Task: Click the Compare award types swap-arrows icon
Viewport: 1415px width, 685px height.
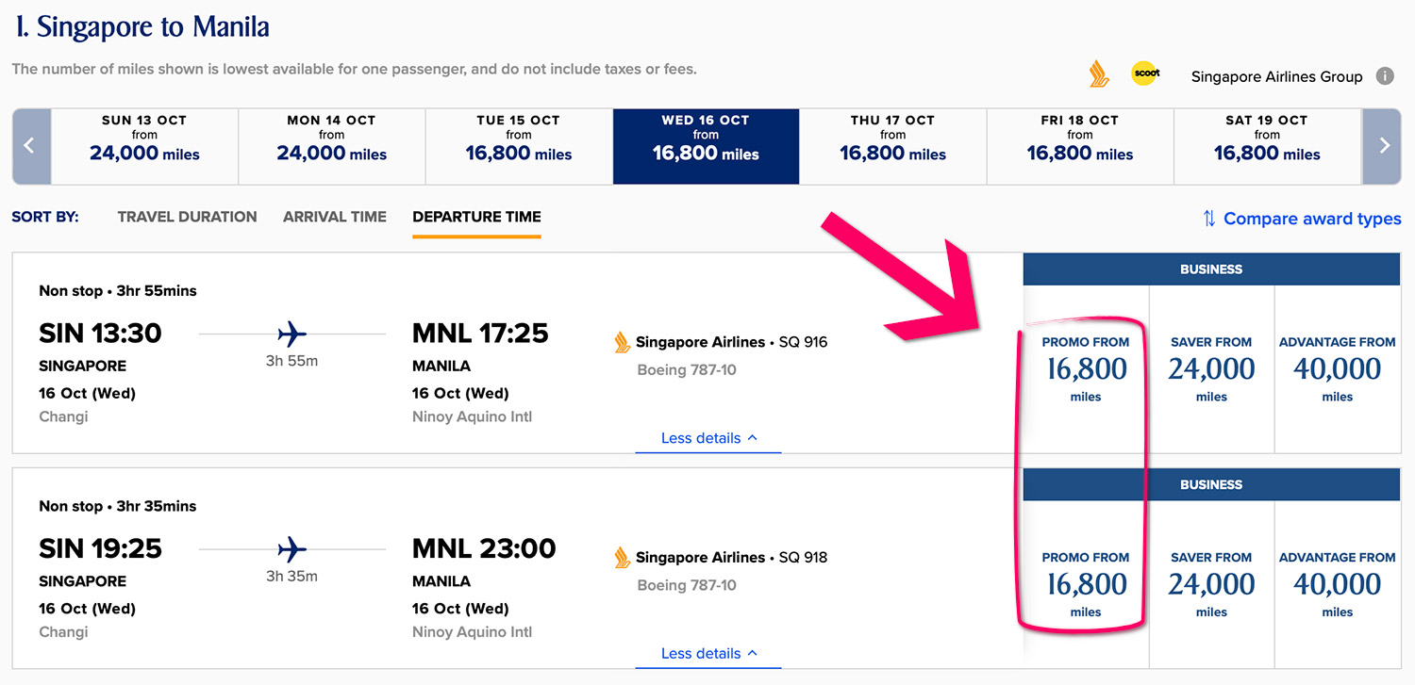Action: [x=1209, y=219]
